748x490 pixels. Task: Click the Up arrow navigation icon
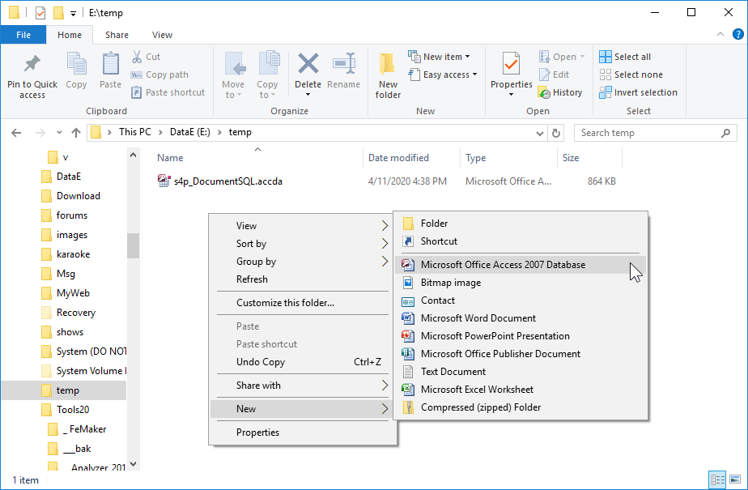point(76,133)
